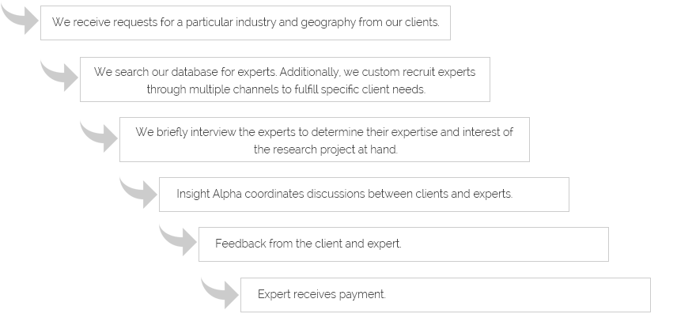Click the 'Feedback from the client and expert' text
The width and height of the screenshot is (677, 329).
(x=308, y=244)
